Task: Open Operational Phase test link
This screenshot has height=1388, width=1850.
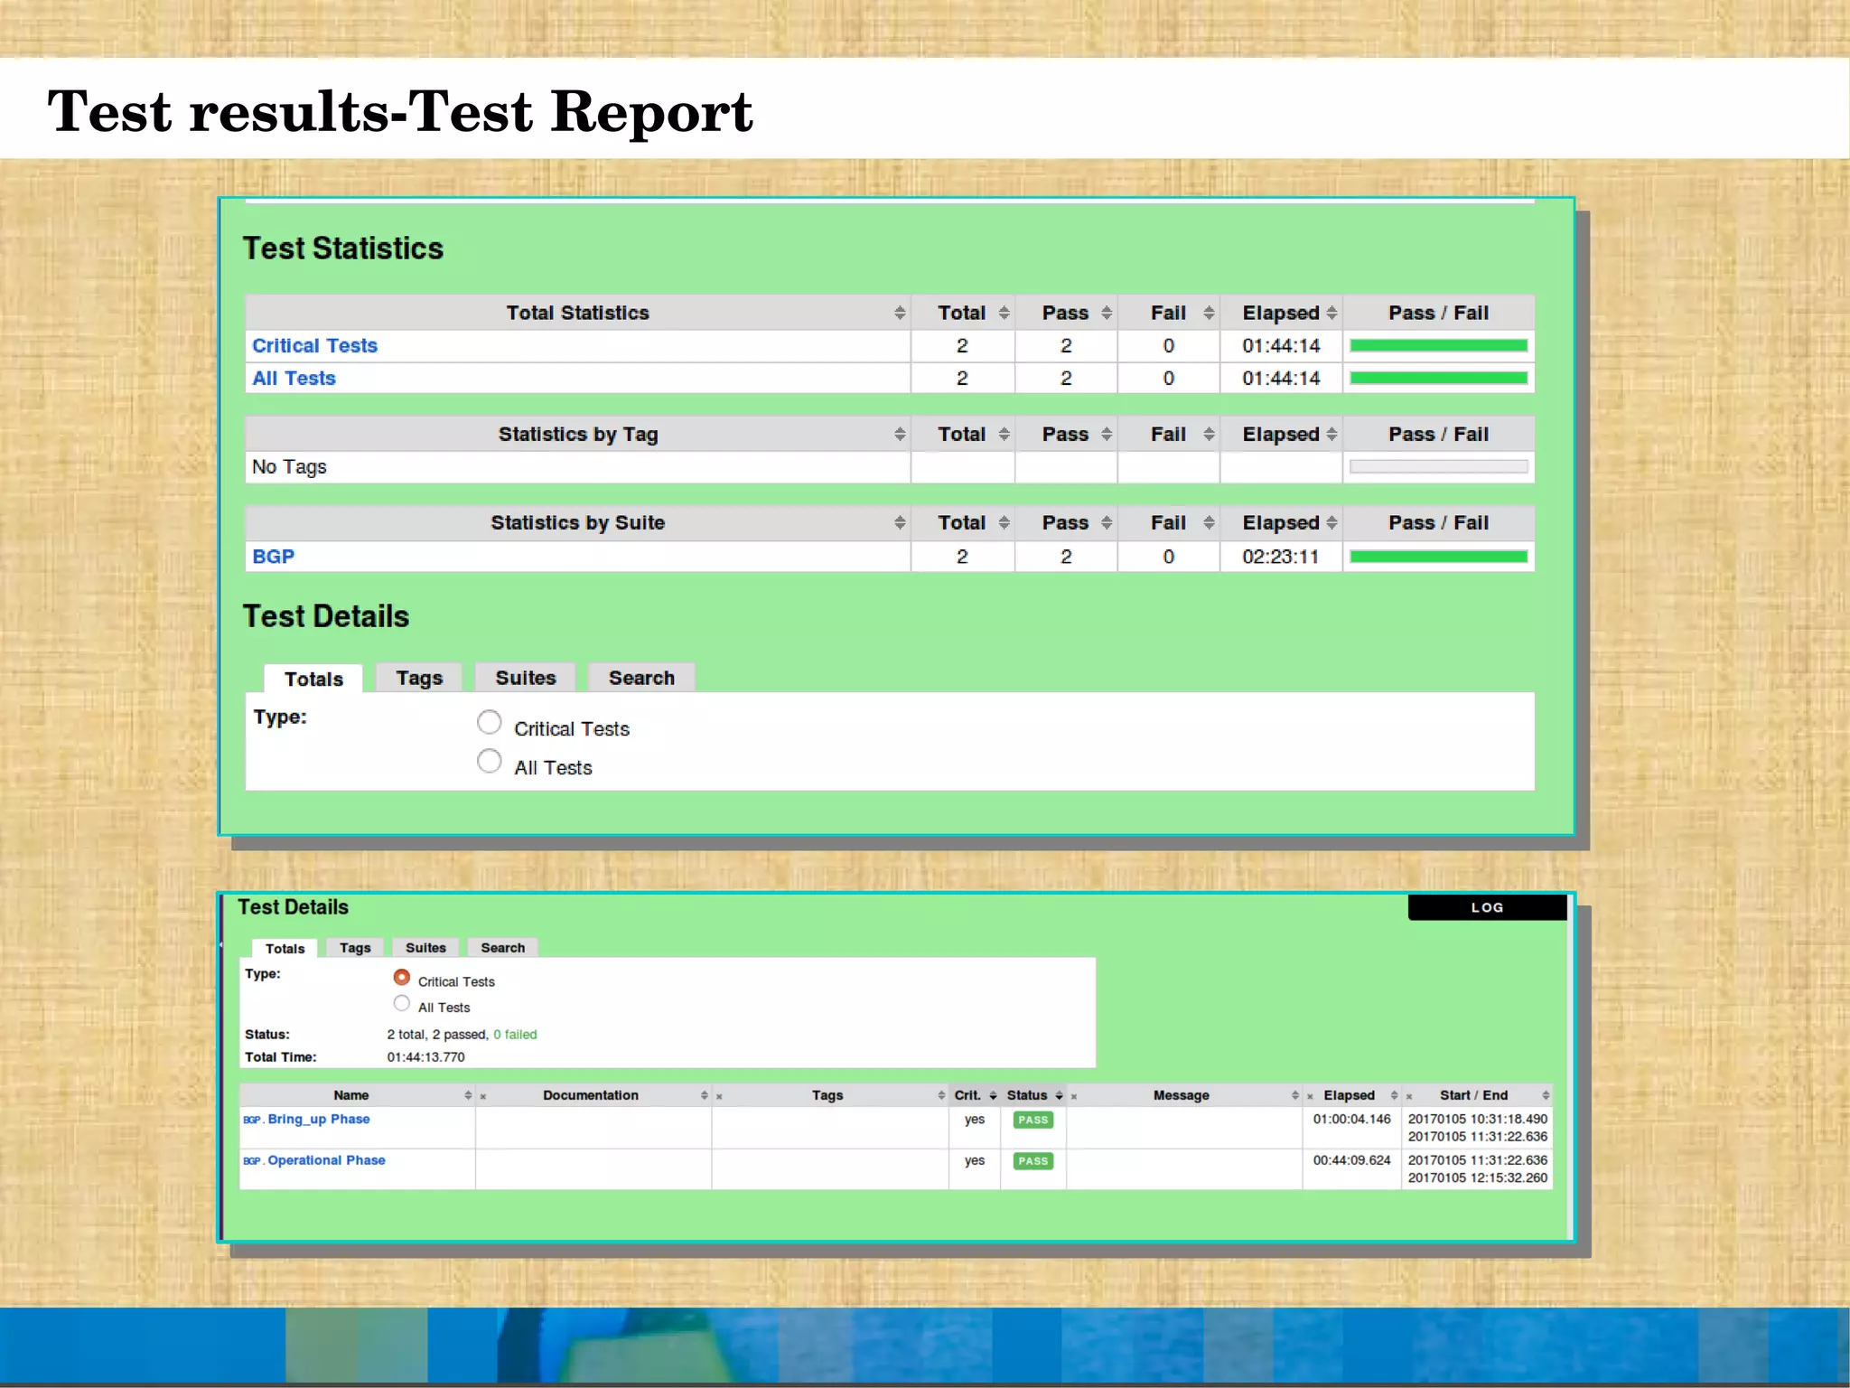Action: (x=326, y=1160)
